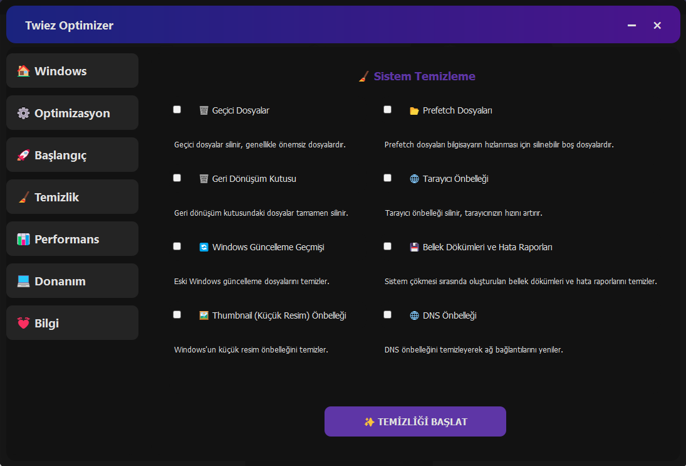Click description starting 'Sistem çökmesi sırasında oluşturulan'
The width and height of the screenshot is (686, 466).
coord(521,281)
